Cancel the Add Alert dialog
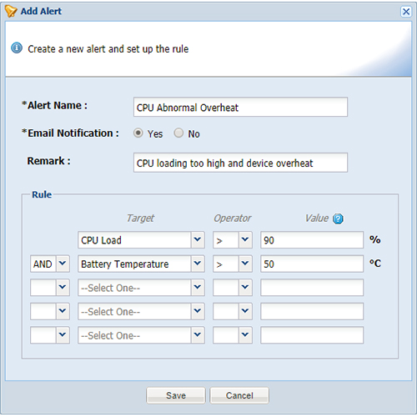Screen dimensions: 417x417 tap(239, 395)
